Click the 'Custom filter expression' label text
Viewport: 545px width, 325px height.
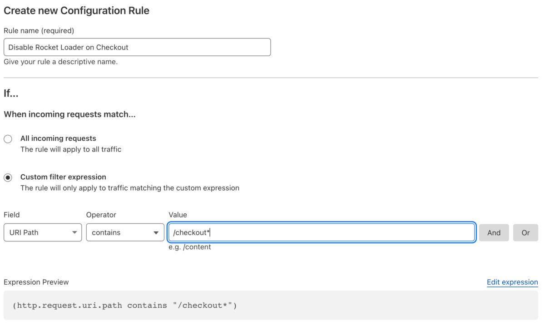pos(63,177)
